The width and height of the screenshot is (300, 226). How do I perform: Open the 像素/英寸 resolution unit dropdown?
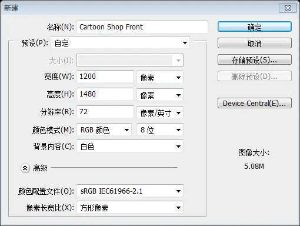pos(160,112)
